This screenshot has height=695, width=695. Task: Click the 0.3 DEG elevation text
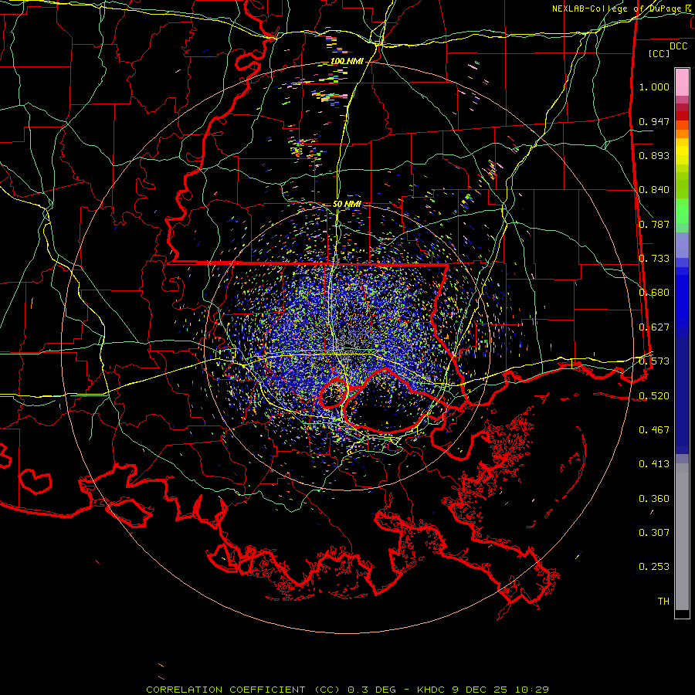[371, 690]
